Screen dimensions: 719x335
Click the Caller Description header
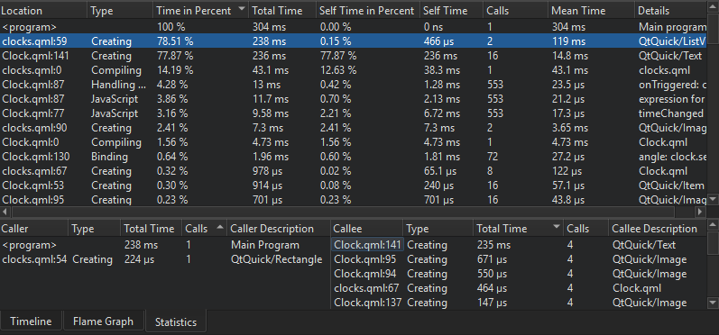point(279,229)
